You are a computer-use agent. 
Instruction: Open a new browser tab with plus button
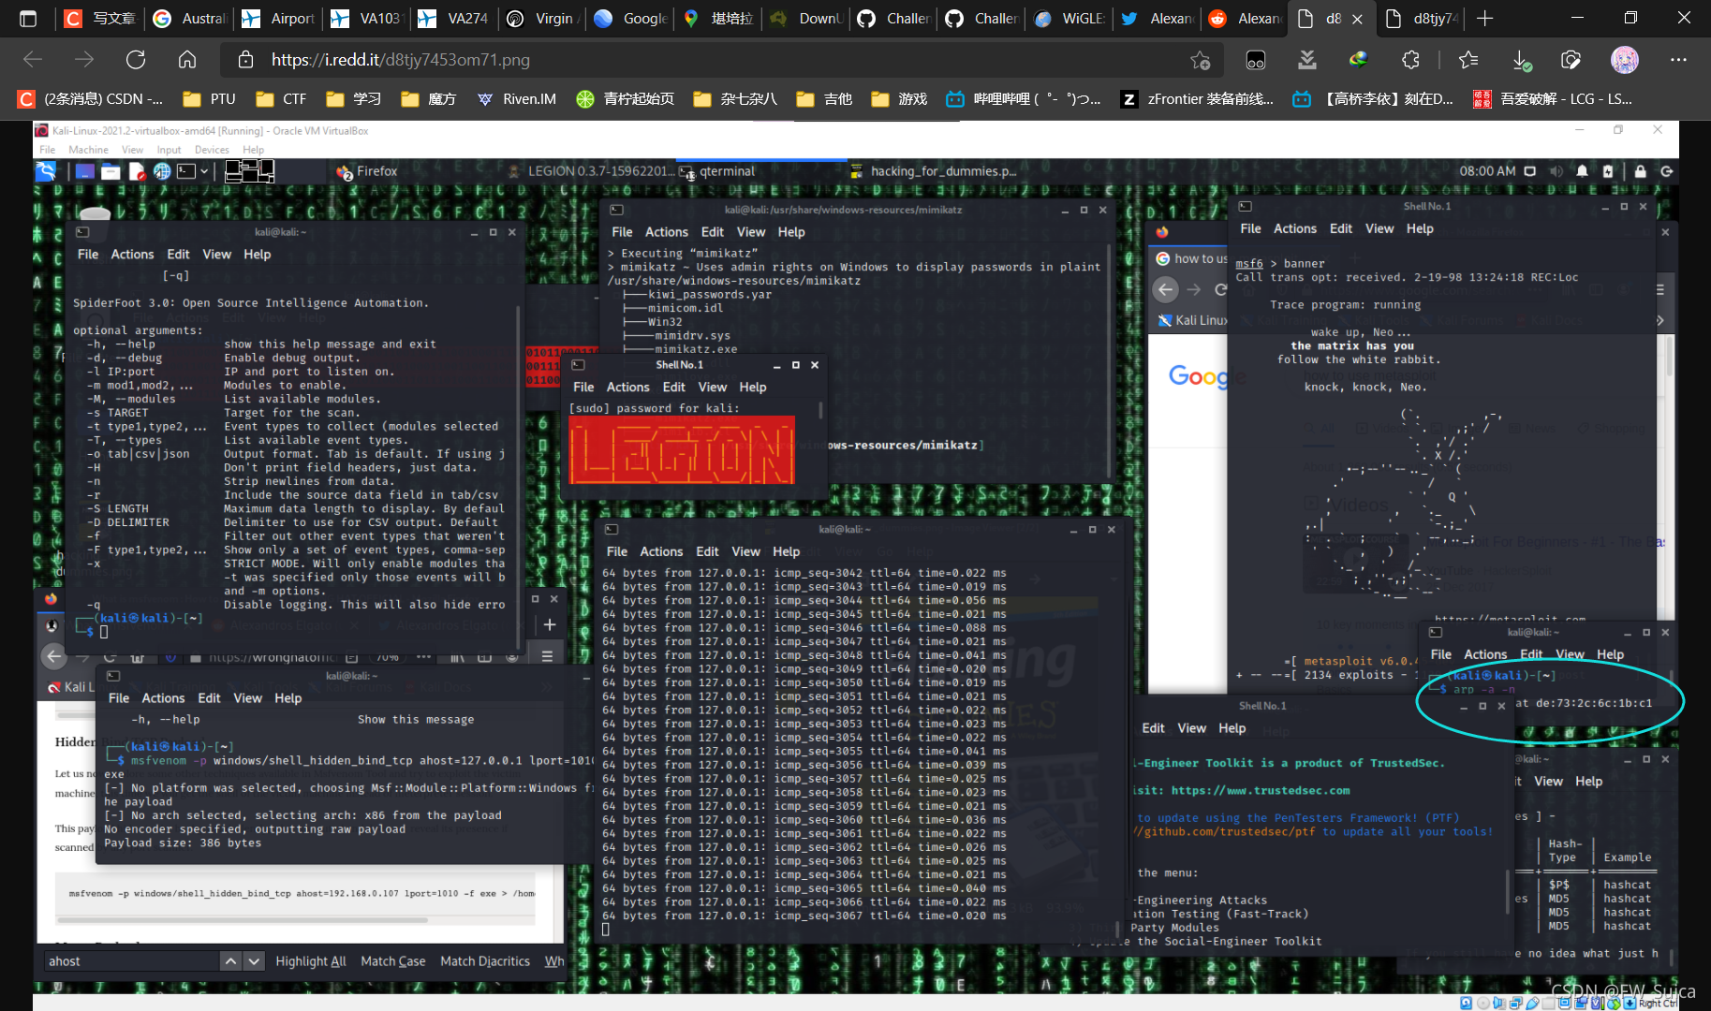pyautogui.click(x=1484, y=18)
